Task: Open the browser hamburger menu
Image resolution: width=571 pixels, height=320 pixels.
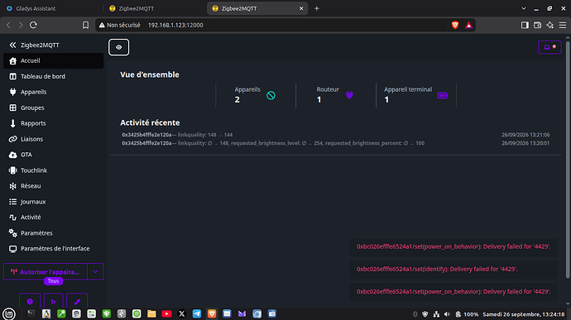Action: (x=563, y=25)
